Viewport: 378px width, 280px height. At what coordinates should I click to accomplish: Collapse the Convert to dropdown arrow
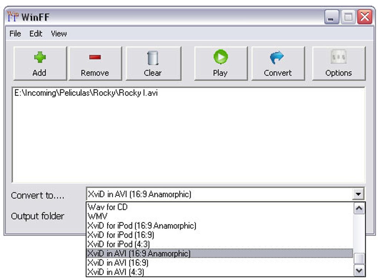[x=358, y=194]
